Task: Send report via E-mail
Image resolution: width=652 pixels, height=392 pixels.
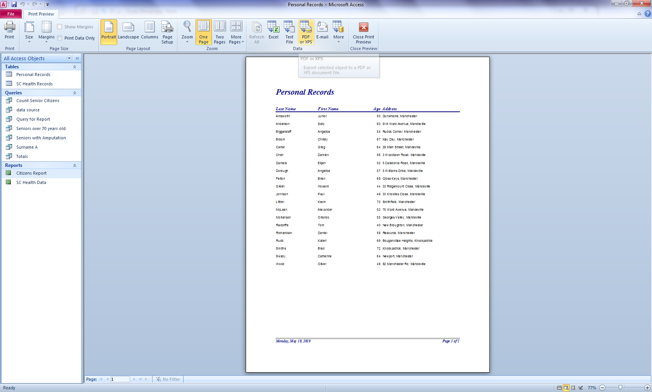Action: click(x=322, y=31)
